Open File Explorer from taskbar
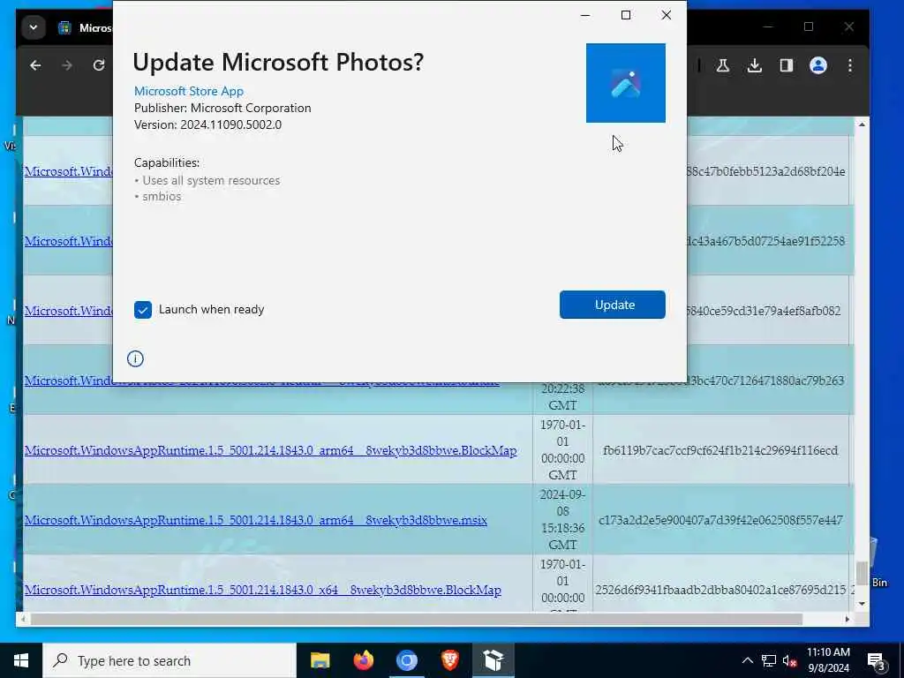The height and width of the screenshot is (678, 904). point(320,660)
